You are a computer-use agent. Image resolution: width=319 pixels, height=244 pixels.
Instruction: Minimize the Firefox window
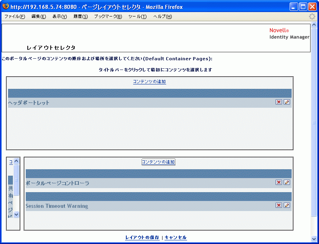pyautogui.click(x=293, y=7)
